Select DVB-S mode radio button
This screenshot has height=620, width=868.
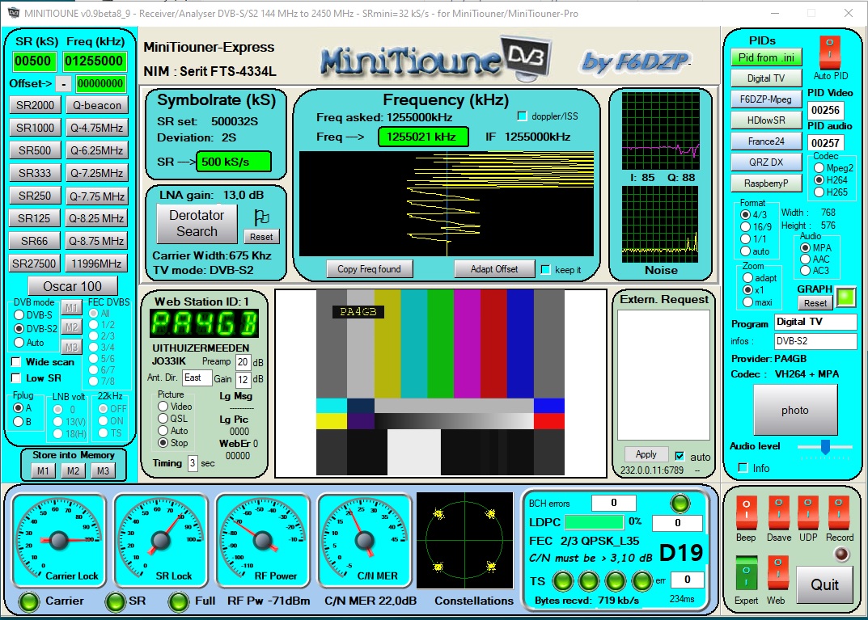[x=19, y=314]
